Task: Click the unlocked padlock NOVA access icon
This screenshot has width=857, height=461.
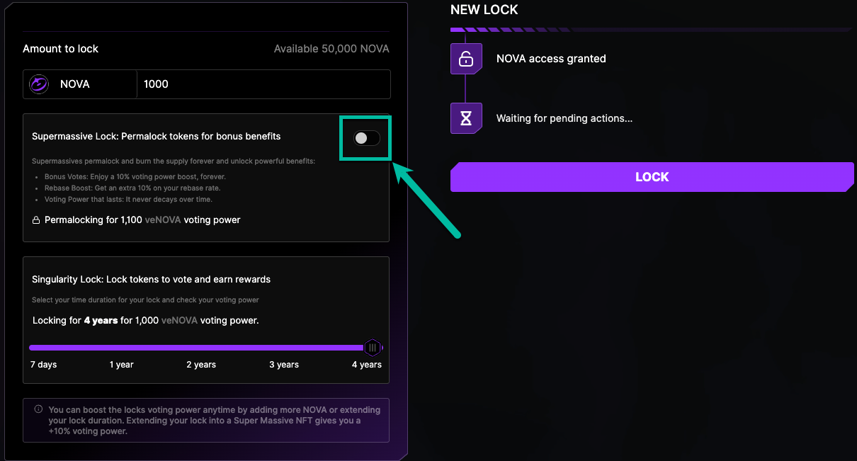Action: pos(466,59)
